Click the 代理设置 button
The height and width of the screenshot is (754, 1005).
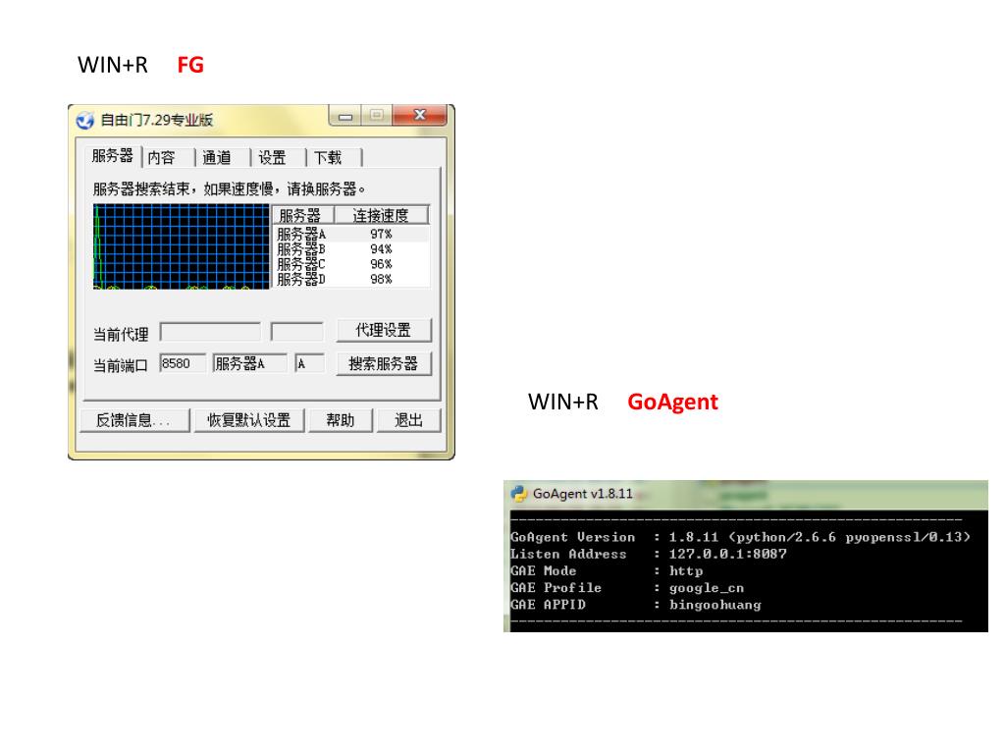(x=384, y=330)
